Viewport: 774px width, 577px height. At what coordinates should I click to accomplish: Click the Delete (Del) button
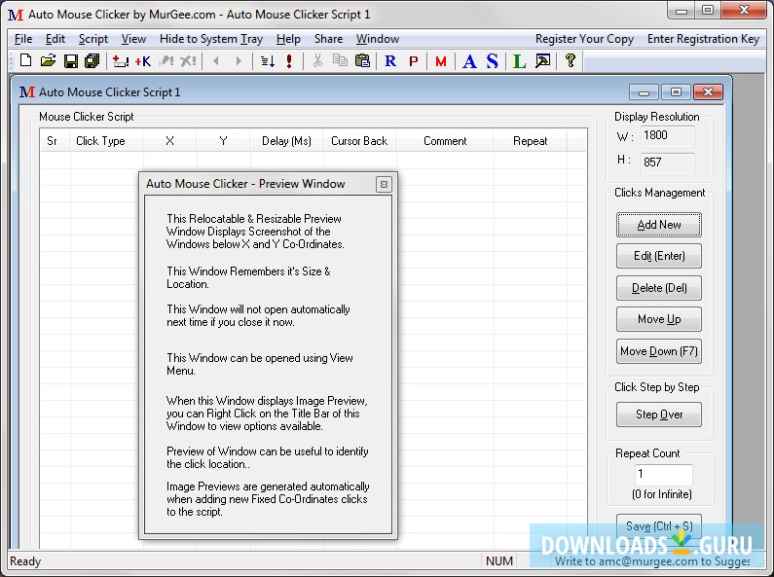tap(659, 288)
